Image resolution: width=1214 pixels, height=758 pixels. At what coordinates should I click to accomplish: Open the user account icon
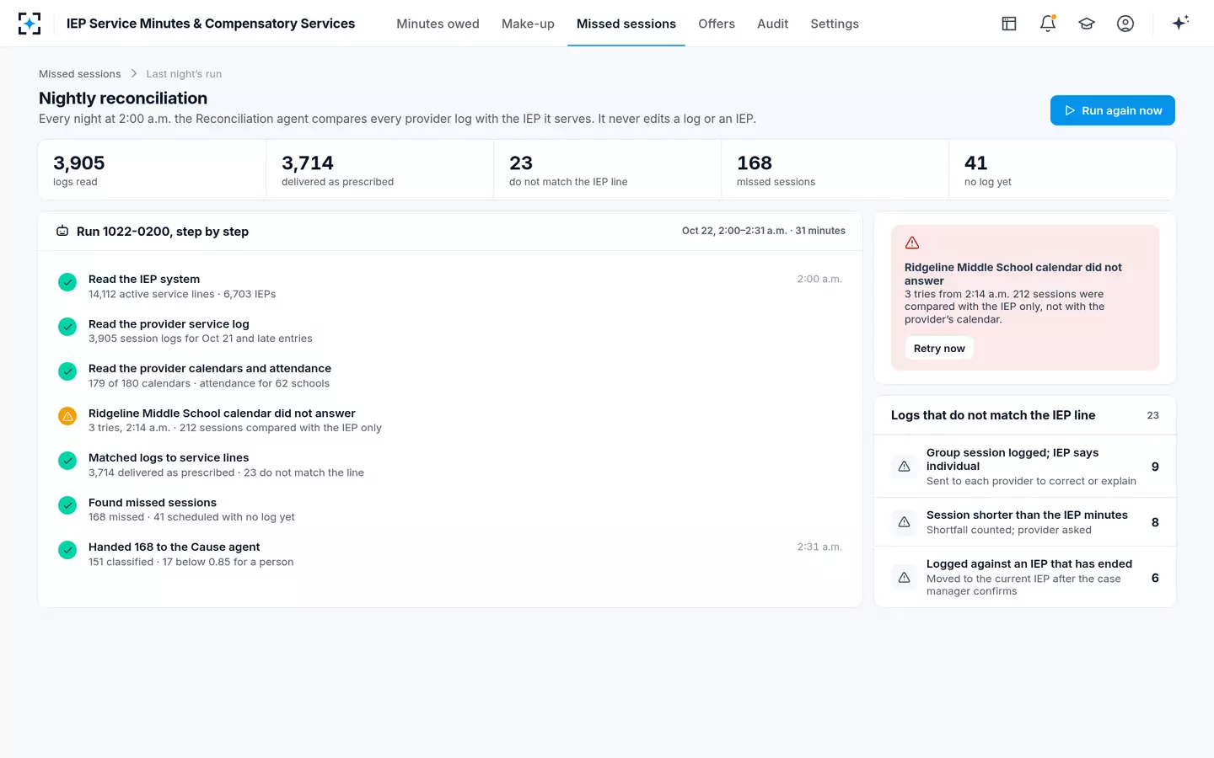tap(1125, 24)
